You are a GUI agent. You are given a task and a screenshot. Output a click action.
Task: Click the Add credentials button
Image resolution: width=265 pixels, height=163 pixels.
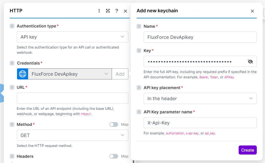tap(120, 74)
